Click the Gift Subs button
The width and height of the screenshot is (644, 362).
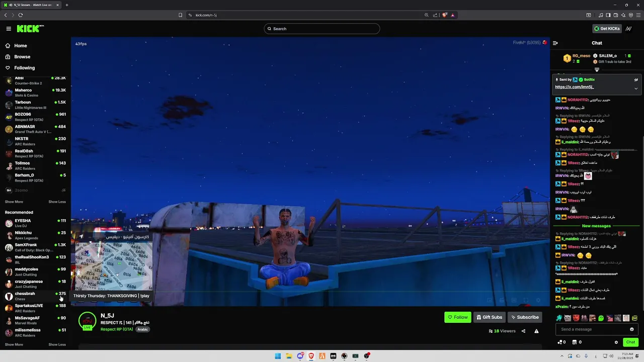pyautogui.click(x=489, y=317)
